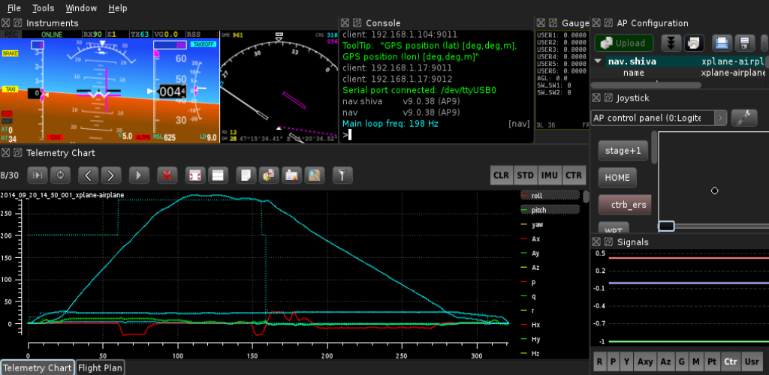Viewport: 769px width, 375px height.
Task: Open the AP control panel joystick dropdown
Action: 659,118
